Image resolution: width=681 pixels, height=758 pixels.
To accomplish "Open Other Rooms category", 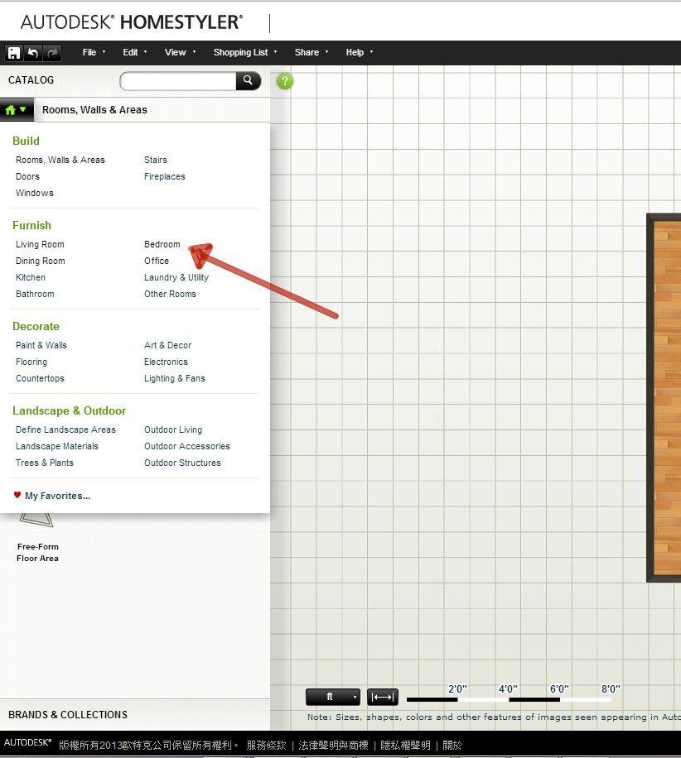I will pos(170,294).
